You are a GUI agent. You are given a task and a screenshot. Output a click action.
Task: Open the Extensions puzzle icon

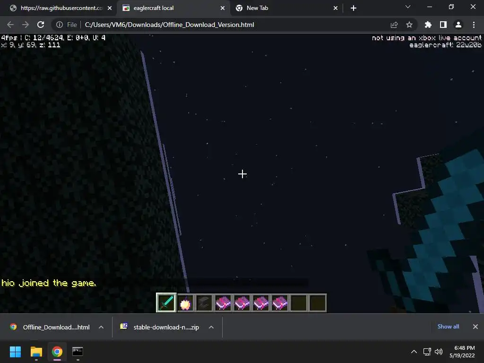click(x=428, y=25)
